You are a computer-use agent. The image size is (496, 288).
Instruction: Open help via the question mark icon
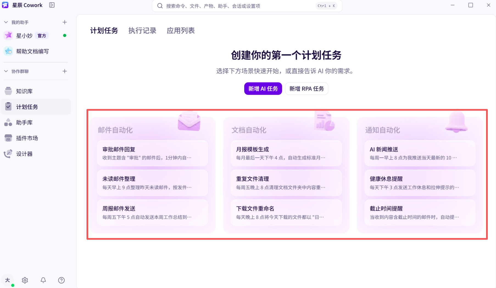tap(61, 280)
